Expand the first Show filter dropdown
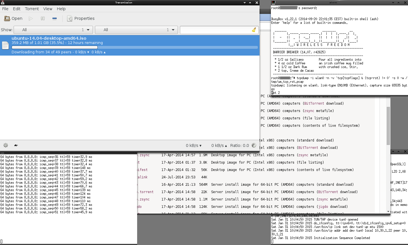Viewport: 408px width, 245px height. click(x=53, y=30)
